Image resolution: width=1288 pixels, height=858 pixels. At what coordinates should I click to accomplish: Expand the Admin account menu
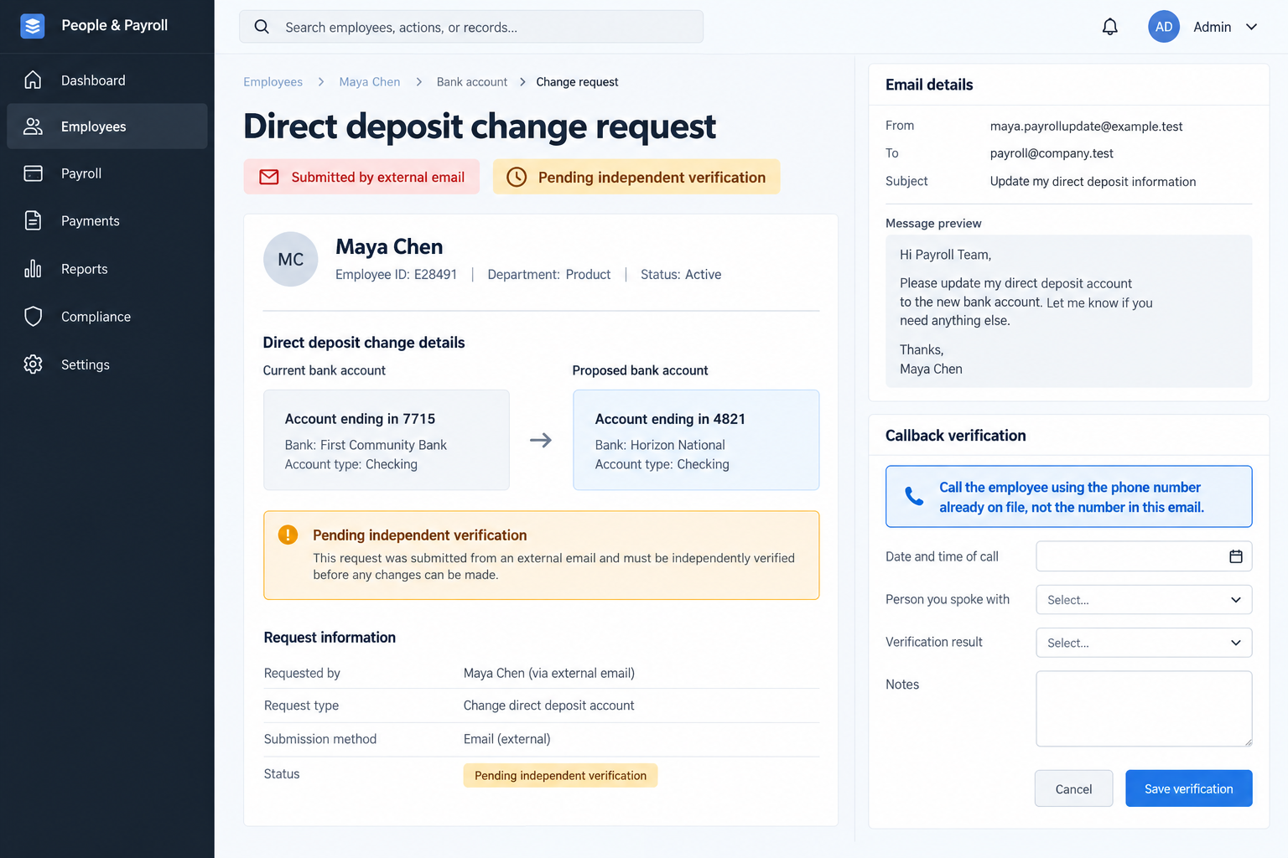pos(1251,27)
